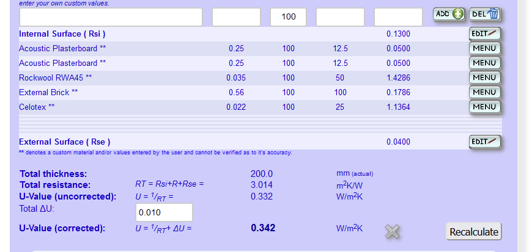Open MENU for first Acoustic Plasterboard row
Image resolution: width=532 pixels, height=252 pixels.
pos(484,48)
